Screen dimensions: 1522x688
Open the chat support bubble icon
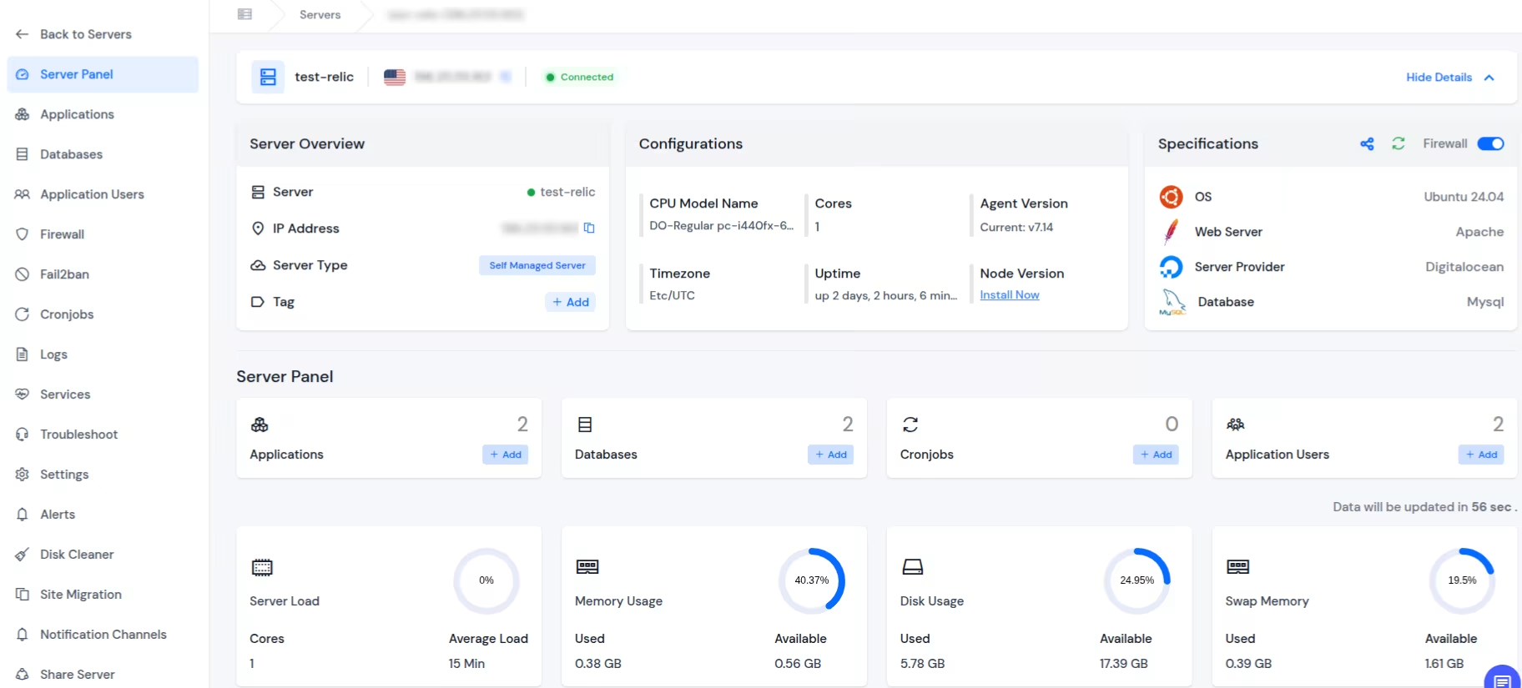(1502, 679)
